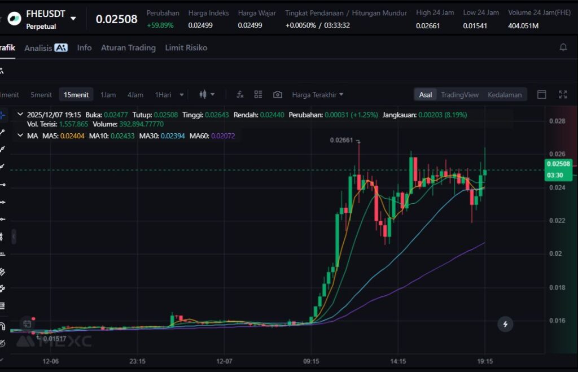Open the chart settings grid icon

(x=258, y=95)
